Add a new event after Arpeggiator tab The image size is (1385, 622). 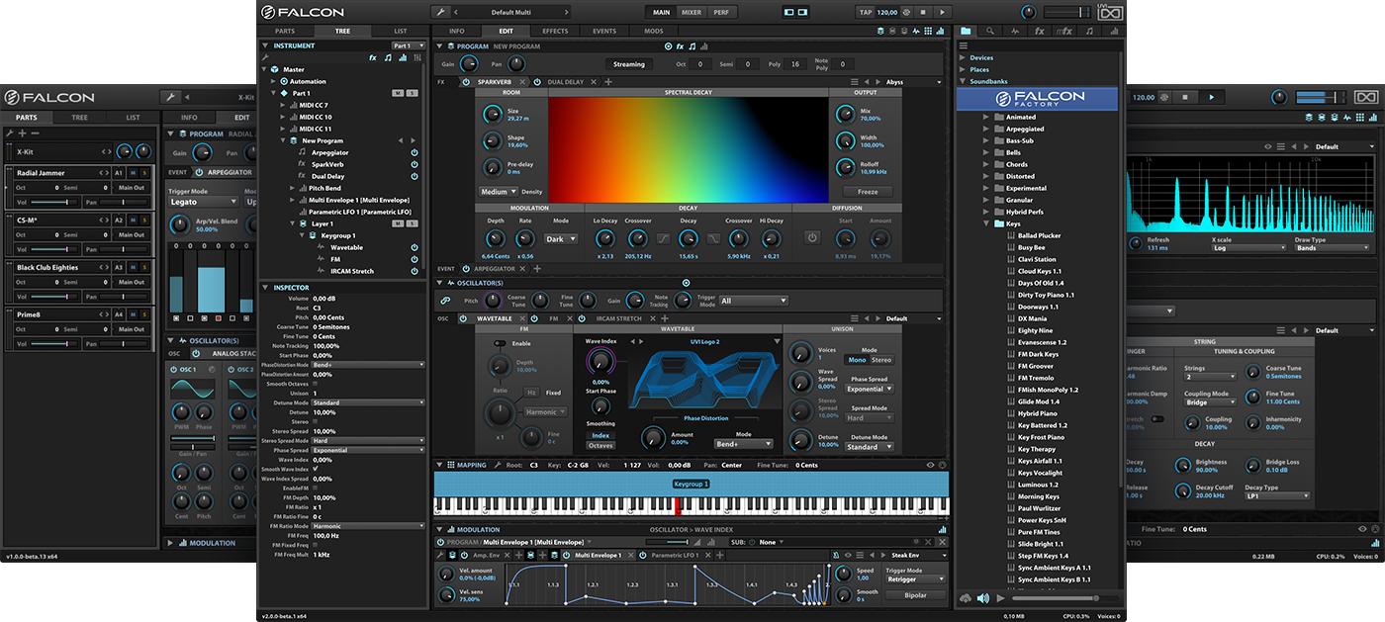pos(537,268)
